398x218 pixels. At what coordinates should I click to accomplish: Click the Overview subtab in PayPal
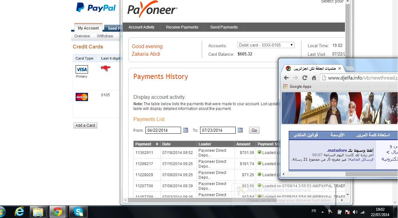[x=82, y=36]
